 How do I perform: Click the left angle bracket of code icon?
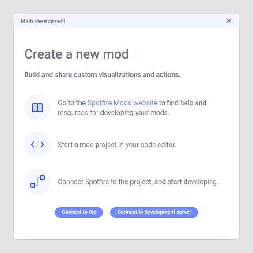pyautogui.click(x=33, y=145)
